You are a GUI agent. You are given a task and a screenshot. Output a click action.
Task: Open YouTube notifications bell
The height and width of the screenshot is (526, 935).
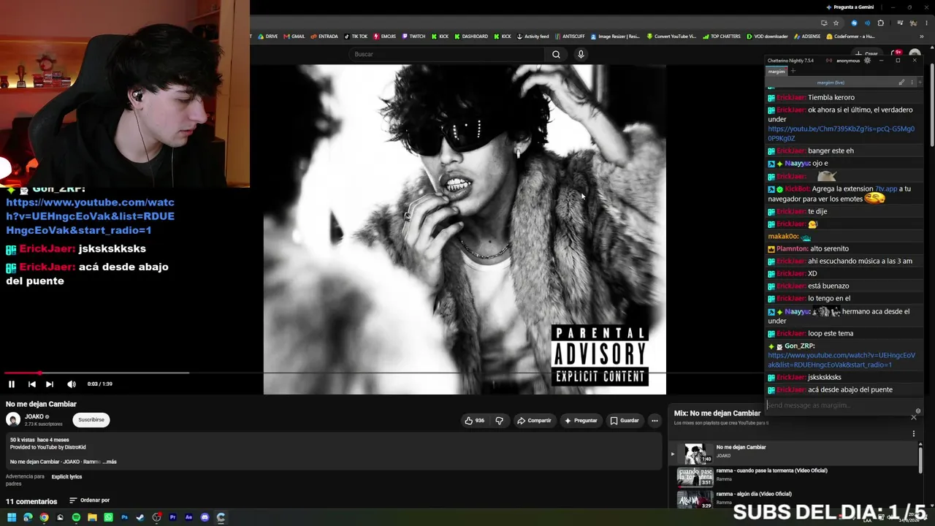click(x=896, y=54)
